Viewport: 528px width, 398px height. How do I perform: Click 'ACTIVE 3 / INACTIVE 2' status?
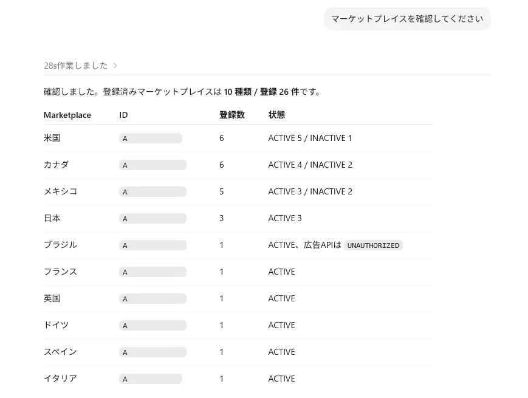click(310, 191)
